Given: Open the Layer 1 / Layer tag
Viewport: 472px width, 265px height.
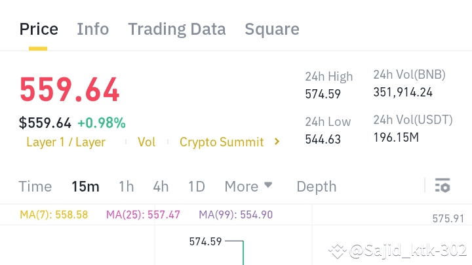Looking at the screenshot, I should click(66, 142).
